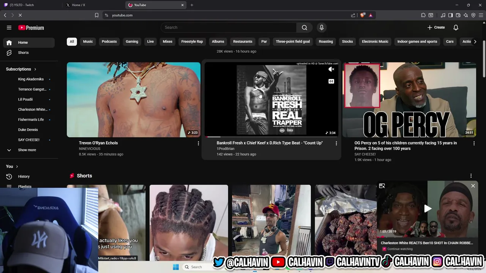Open the YouTube guide hamburger menu

pos(9,28)
